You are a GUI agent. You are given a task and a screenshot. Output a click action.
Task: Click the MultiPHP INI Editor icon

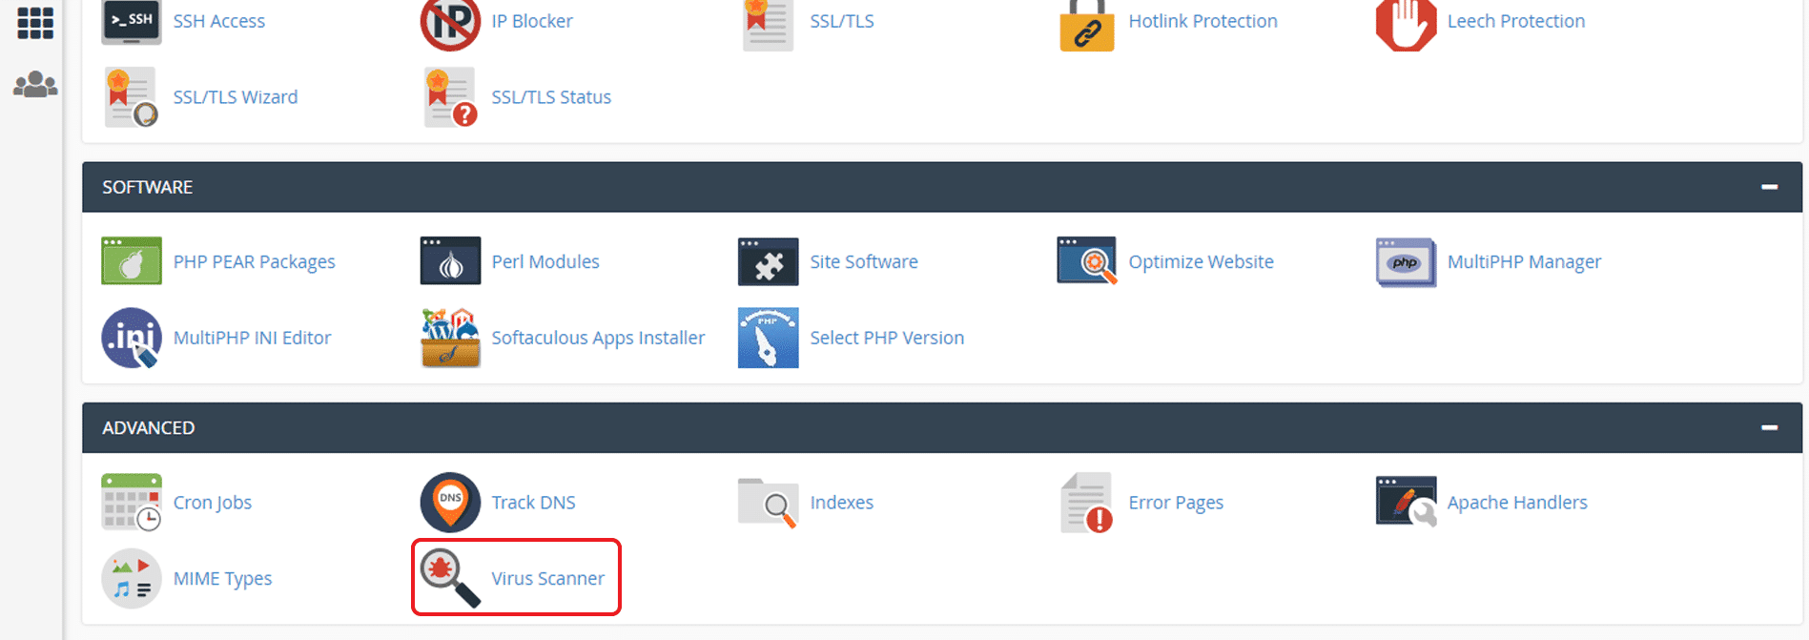click(x=131, y=338)
